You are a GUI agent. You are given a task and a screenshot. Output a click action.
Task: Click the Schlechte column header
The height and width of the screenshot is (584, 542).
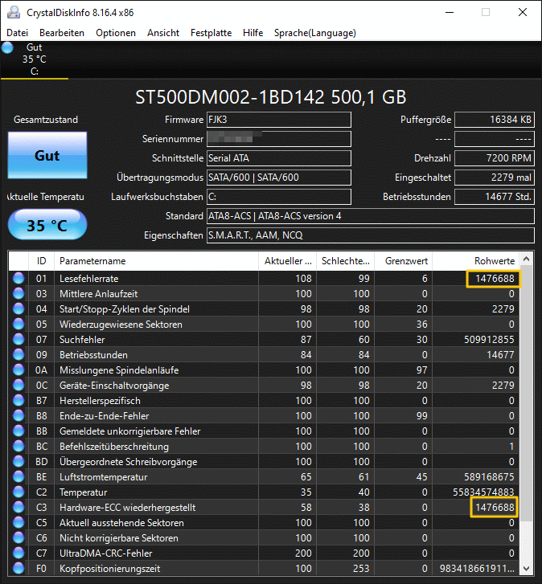[x=345, y=261]
